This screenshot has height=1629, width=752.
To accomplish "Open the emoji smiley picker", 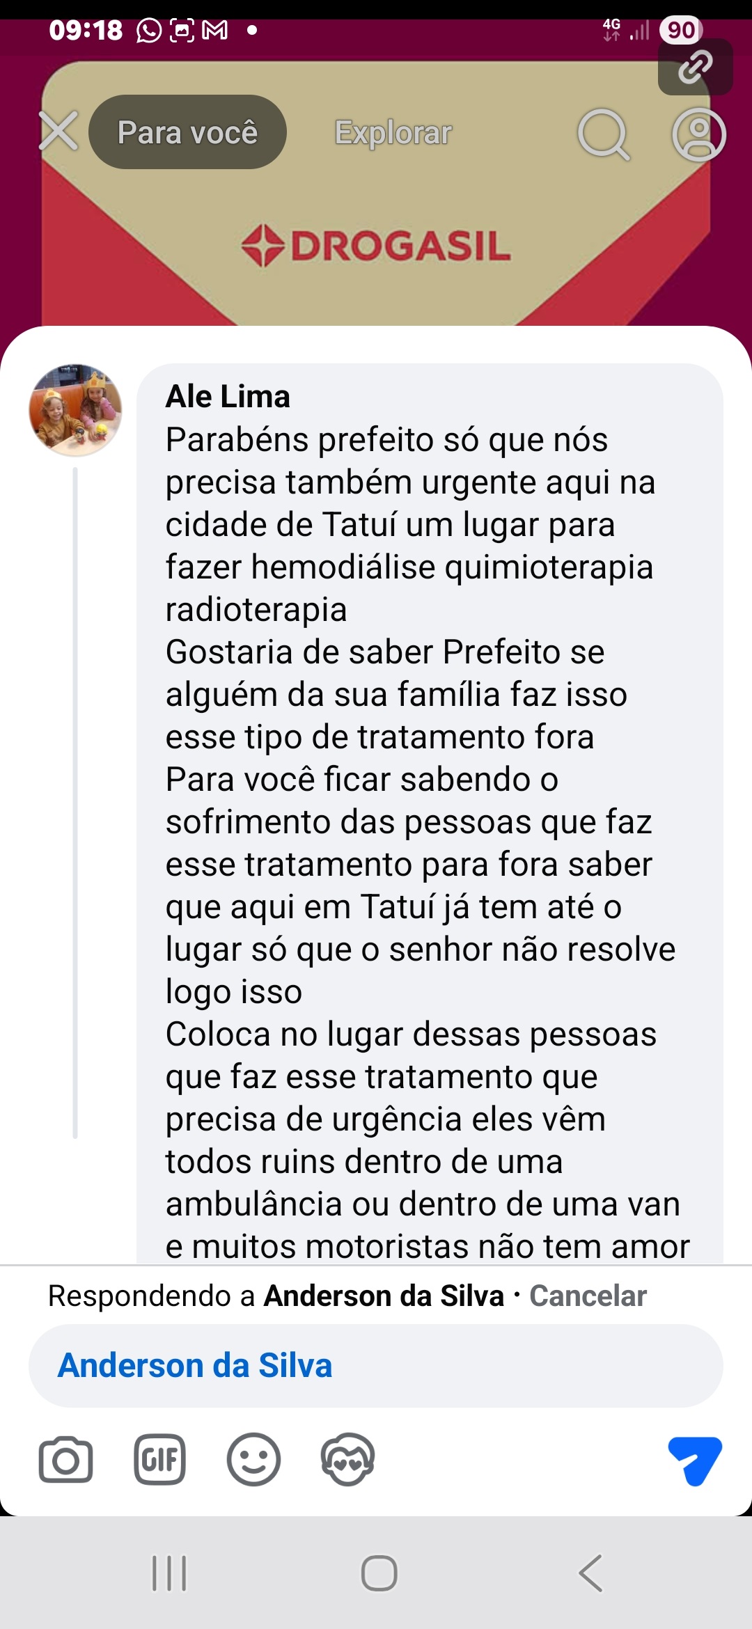I will point(253,1460).
